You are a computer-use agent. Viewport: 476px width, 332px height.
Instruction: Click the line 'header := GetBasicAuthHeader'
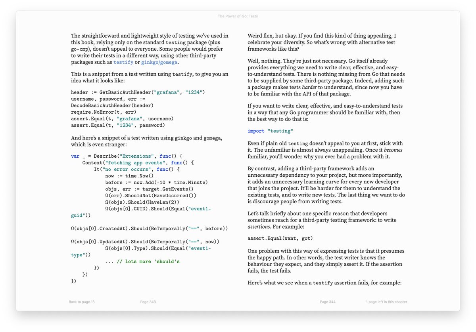138,92
